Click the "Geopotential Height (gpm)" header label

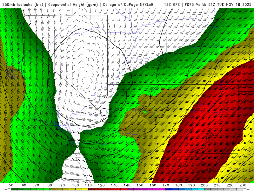click(x=73, y=5)
